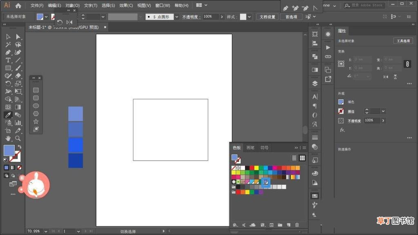Click the 文档设置 button
Viewport: 418px width, 235px height.
267,17
